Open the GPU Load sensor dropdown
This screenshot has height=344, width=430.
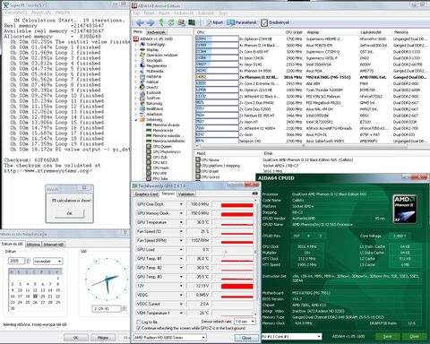(x=181, y=250)
